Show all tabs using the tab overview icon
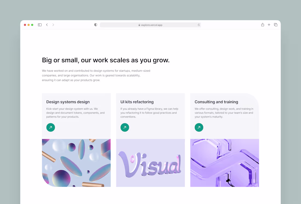 (276, 25)
